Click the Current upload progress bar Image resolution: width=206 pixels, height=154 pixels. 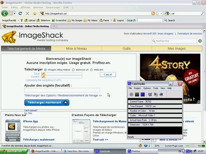[x=62, y=77]
